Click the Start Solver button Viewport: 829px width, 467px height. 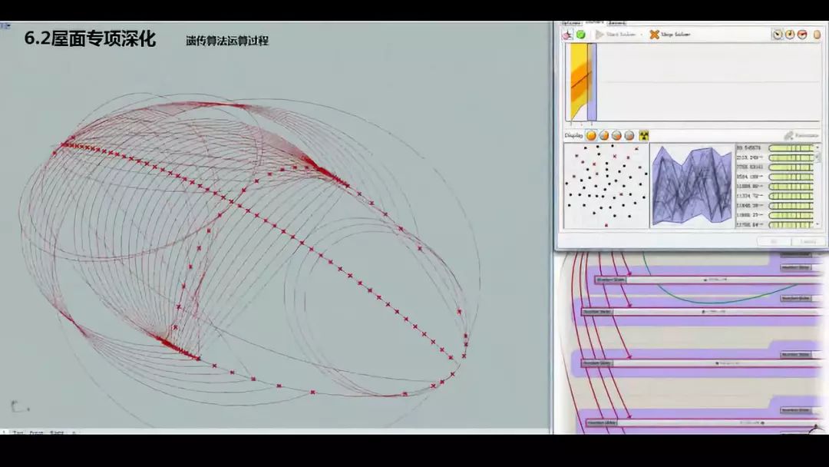click(616, 35)
